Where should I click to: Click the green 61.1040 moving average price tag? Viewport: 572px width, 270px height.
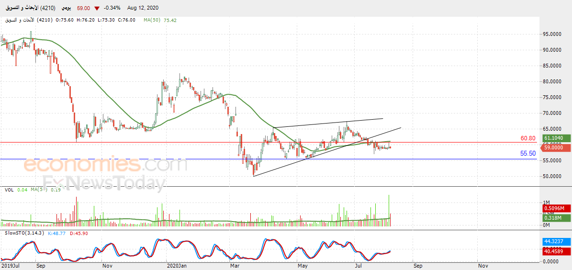point(556,138)
